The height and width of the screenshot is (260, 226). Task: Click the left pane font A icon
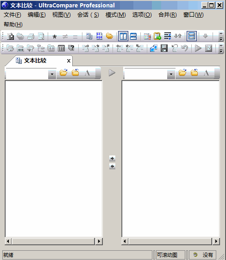click(x=87, y=73)
